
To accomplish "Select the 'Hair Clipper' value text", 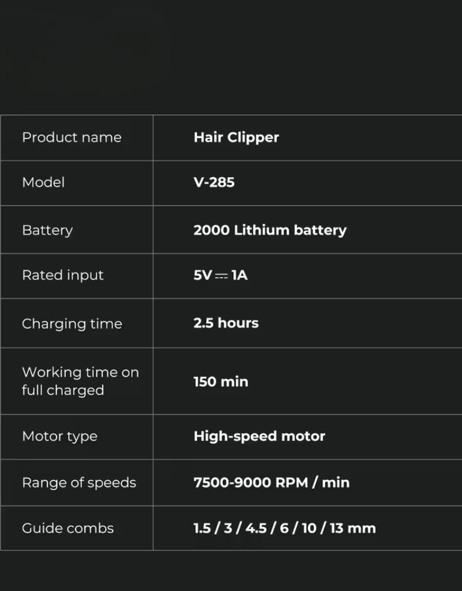I will (236, 137).
